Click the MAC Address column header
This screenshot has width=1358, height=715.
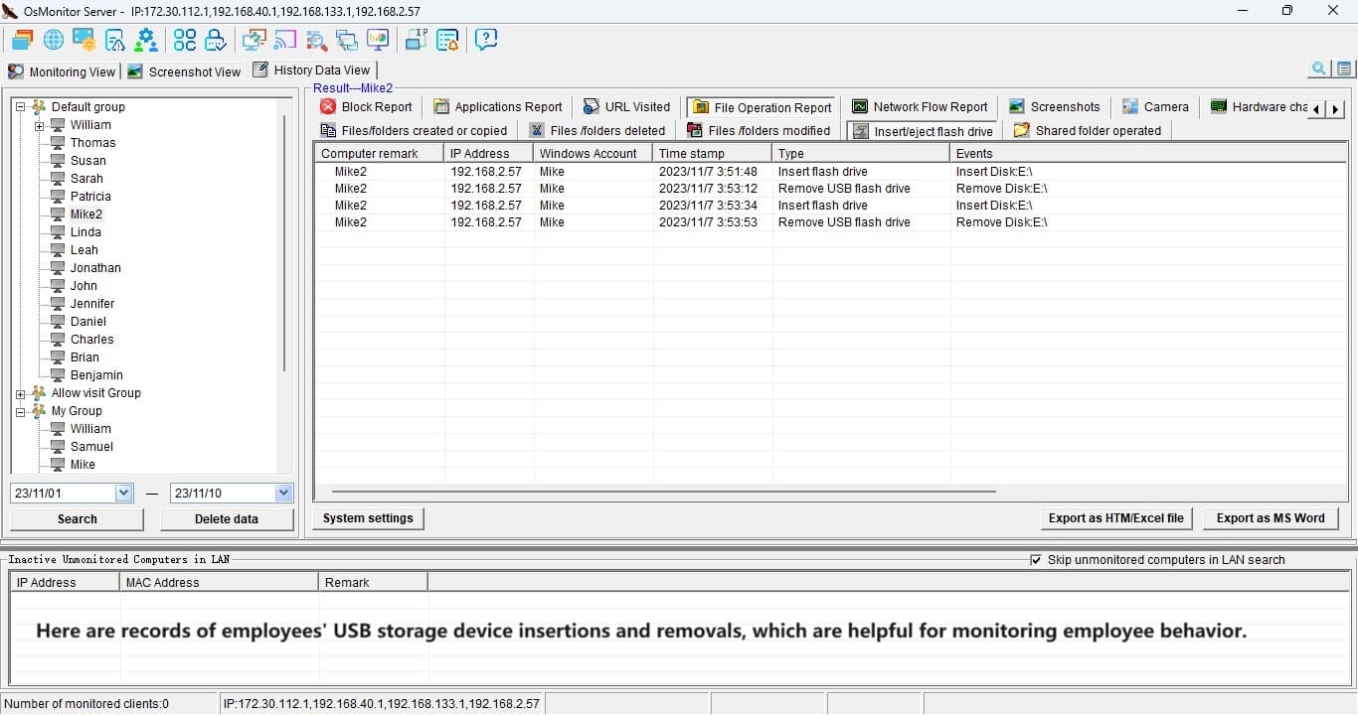pos(219,582)
